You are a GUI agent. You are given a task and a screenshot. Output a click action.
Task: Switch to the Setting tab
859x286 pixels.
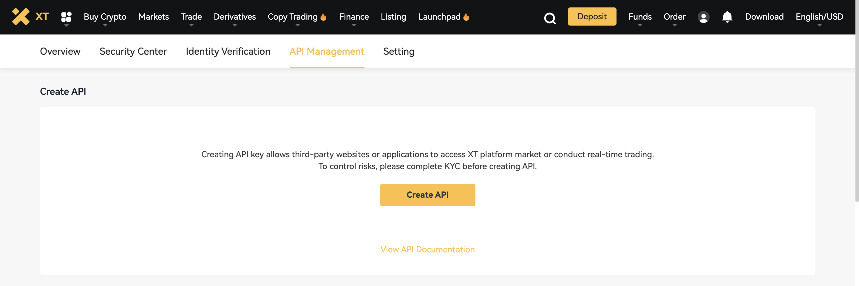point(398,51)
